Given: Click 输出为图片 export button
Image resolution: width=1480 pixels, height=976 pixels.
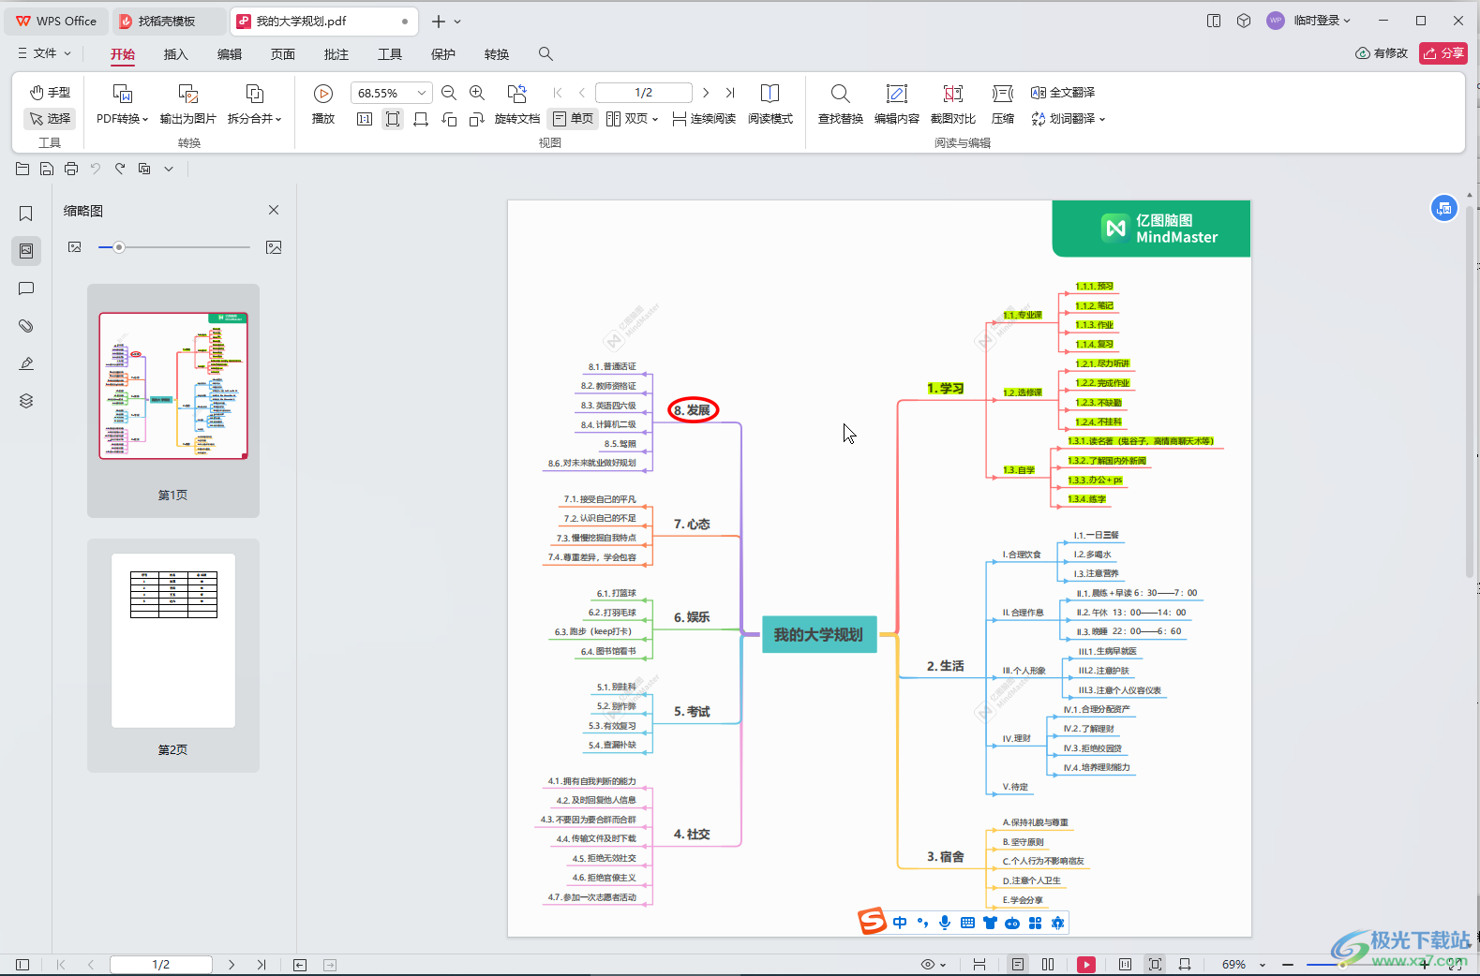Looking at the screenshot, I should click(188, 104).
